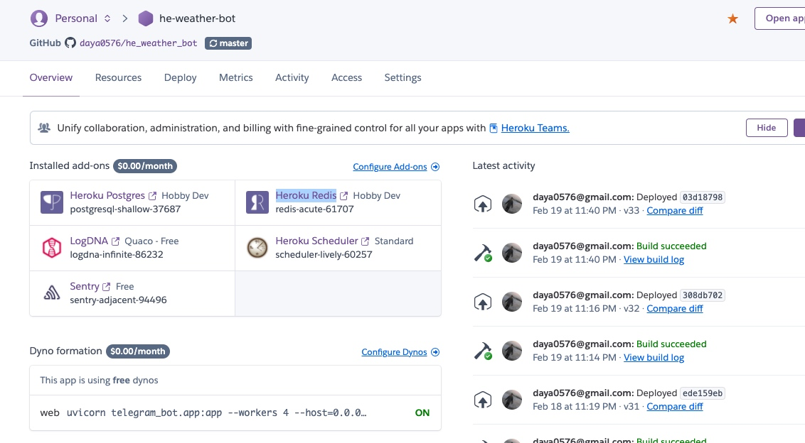Hide the Heroku Teams banner
The width and height of the screenshot is (805, 443).
tap(766, 128)
